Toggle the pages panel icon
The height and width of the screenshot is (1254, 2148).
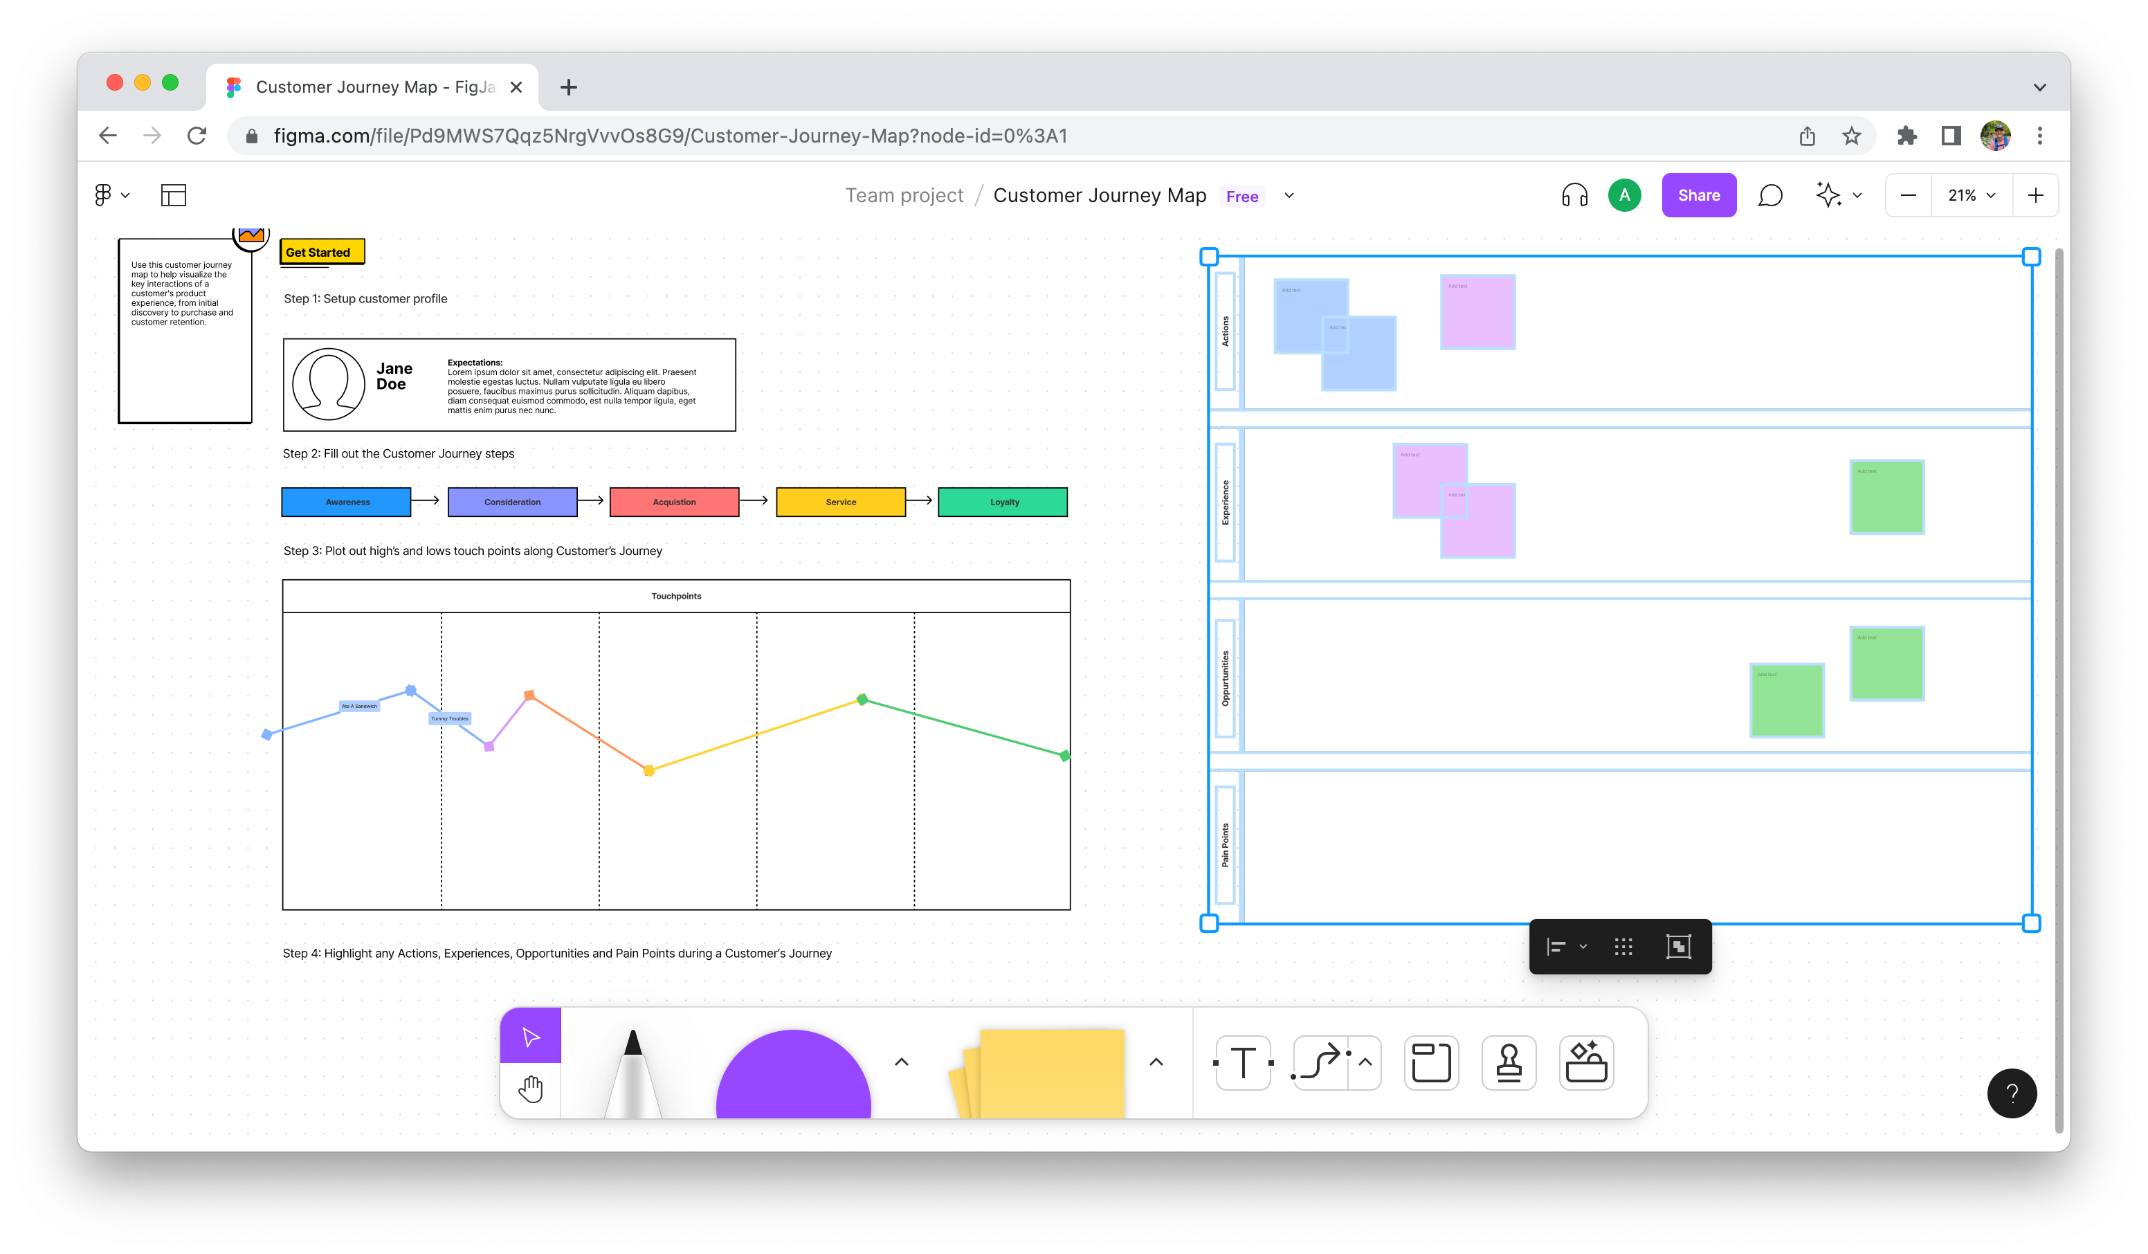click(x=173, y=195)
